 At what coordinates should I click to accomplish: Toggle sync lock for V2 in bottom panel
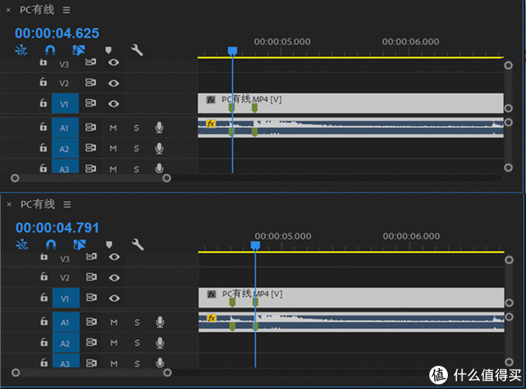(91, 277)
